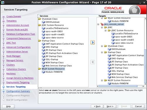Click the Help button
Image resolution: width=147 pixels, height=110 pixels.
[x=8, y=106]
